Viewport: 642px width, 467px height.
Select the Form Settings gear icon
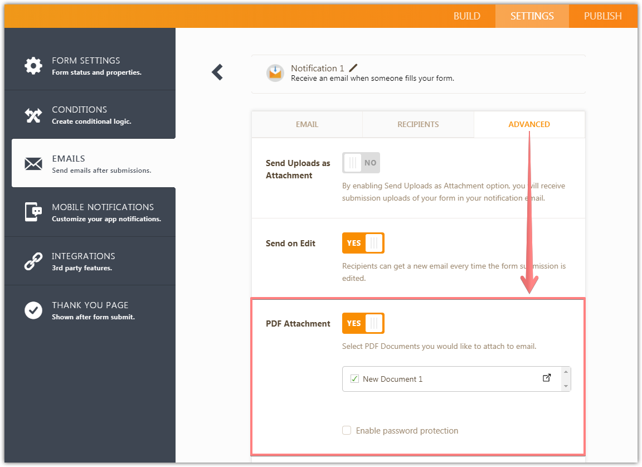pos(33,65)
